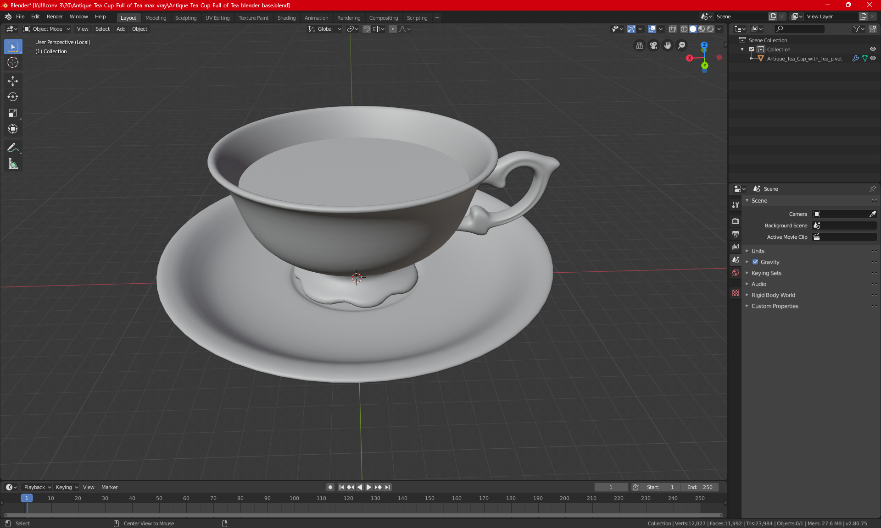This screenshot has width=881, height=528.
Task: Activate the Annotate pencil tool
Action: tap(13, 148)
